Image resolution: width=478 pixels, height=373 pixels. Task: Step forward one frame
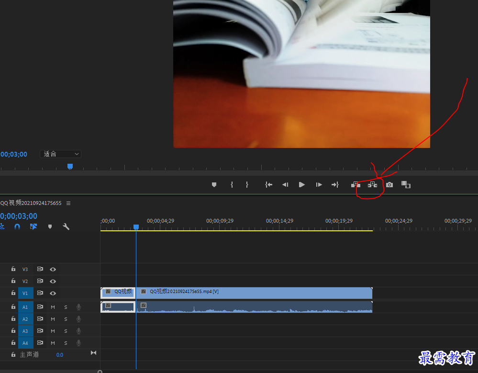click(x=319, y=184)
